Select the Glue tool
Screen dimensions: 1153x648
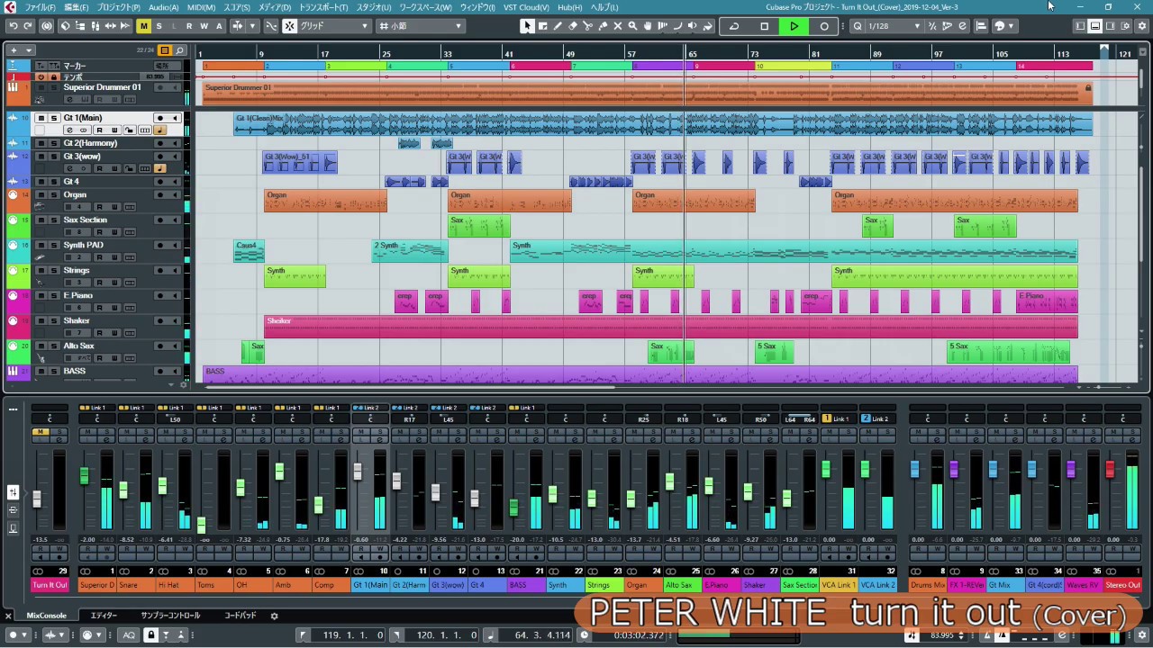[x=603, y=26]
